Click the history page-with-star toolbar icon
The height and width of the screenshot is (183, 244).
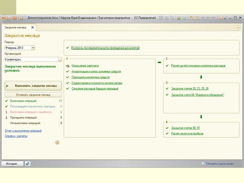click(x=184, y=18)
